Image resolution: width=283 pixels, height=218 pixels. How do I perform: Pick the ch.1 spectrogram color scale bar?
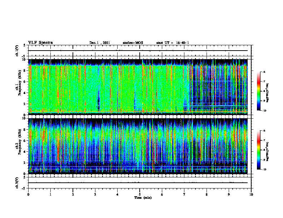(258, 91)
